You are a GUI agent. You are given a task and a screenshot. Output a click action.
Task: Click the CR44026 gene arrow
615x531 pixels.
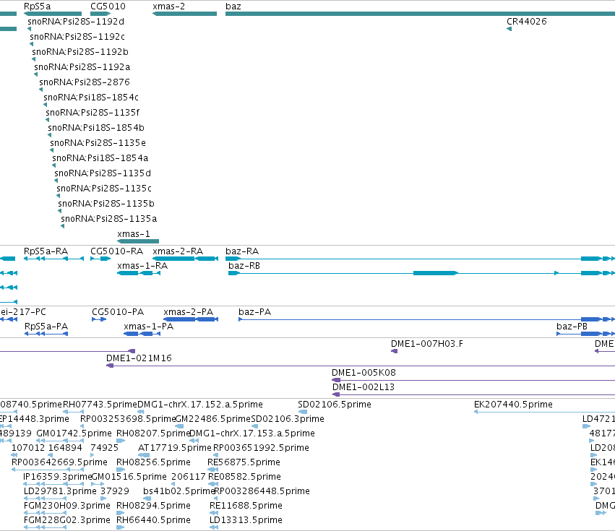(x=509, y=29)
